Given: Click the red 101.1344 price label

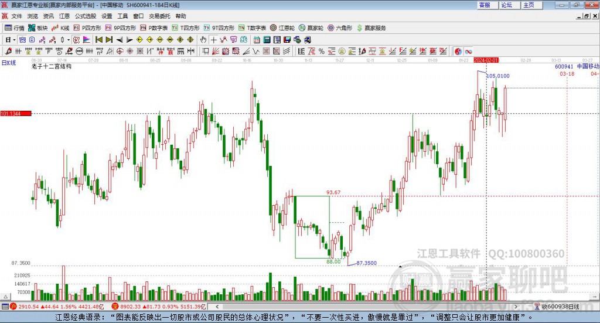Looking at the screenshot, I should click(16, 114).
